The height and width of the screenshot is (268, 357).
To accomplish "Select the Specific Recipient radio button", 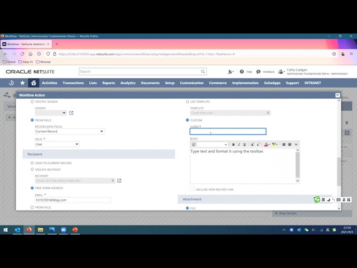I will (x=32, y=170).
